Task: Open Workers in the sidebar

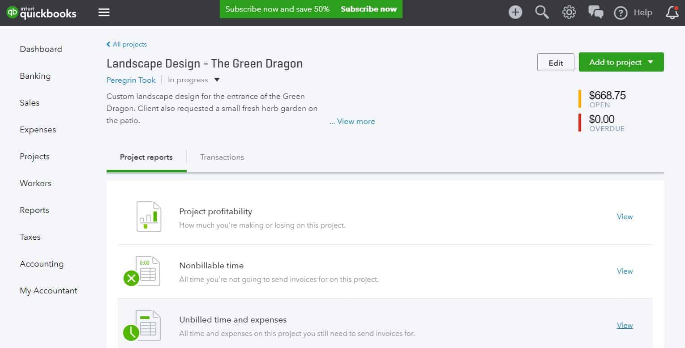Action: [35, 183]
